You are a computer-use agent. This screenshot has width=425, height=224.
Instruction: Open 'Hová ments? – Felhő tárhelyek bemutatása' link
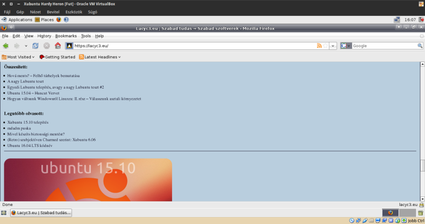pos(44,76)
